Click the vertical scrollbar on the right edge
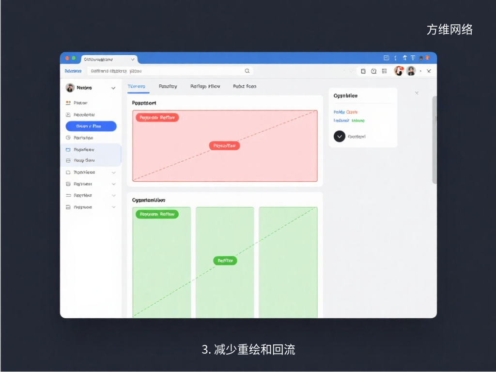Image resolution: width=496 pixels, height=372 pixels. click(434, 140)
